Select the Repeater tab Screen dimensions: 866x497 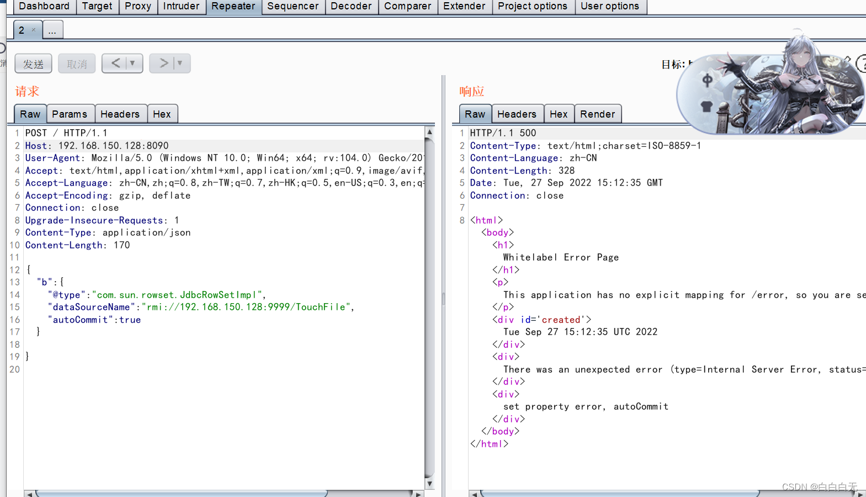pyautogui.click(x=233, y=7)
